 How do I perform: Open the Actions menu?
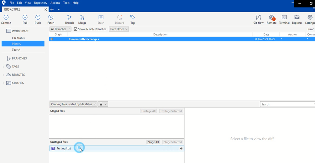pyautogui.click(x=55, y=3)
